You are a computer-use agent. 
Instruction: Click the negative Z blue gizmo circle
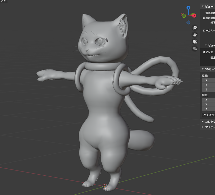click(x=188, y=22)
